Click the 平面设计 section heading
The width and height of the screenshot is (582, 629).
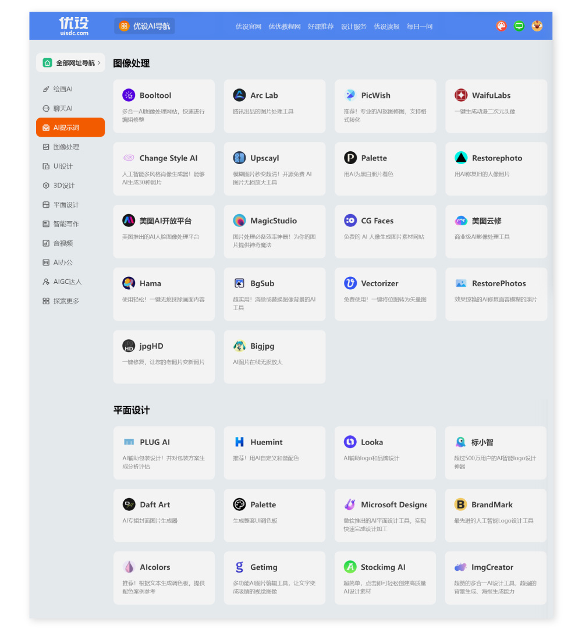click(x=131, y=410)
